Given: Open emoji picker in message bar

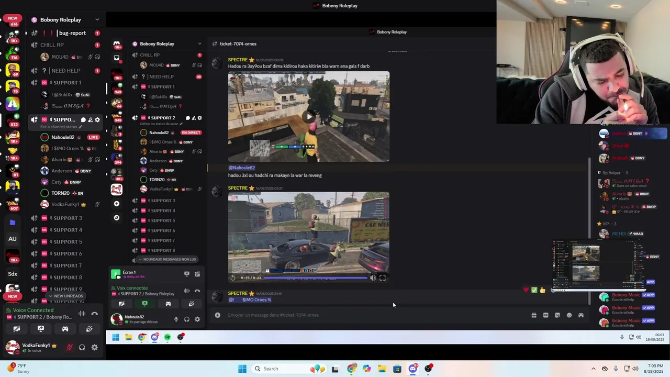Looking at the screenshot, I should [x=569, y=315].
